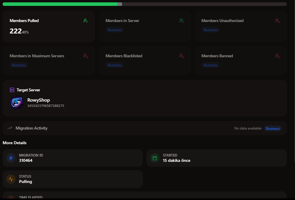This screenshot has height=200, width=295.
Task: Click the Business badge under Members Banned
Action: point(211,65)
